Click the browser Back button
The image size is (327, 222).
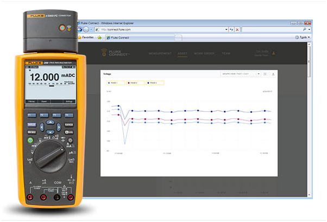(80, 29)
